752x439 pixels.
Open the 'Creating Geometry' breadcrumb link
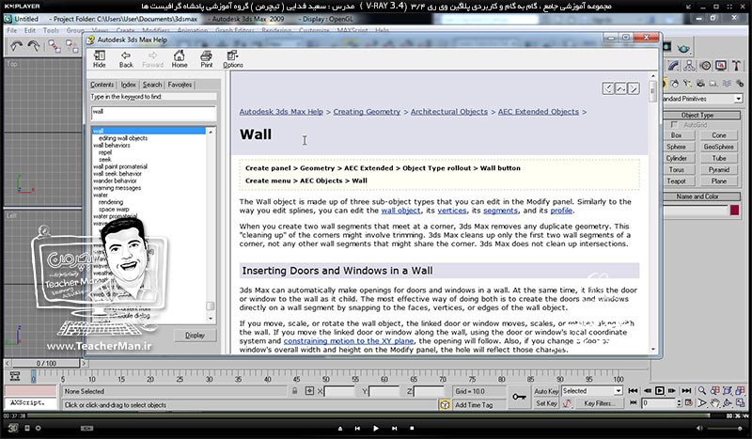pyautogui.click(x=367, y=112)
